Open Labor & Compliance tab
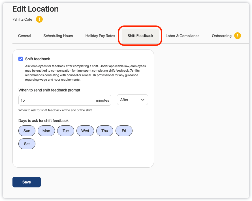Viewport: 252px width, 201px height. click(182, 36)
